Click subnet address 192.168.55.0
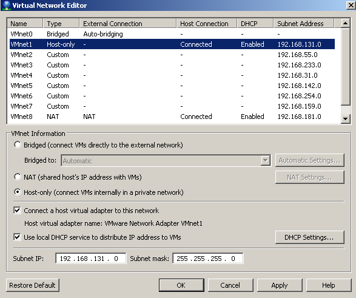The height and width of the screenshot is (298, 356). pyautogui.click(x=297, y=55)
